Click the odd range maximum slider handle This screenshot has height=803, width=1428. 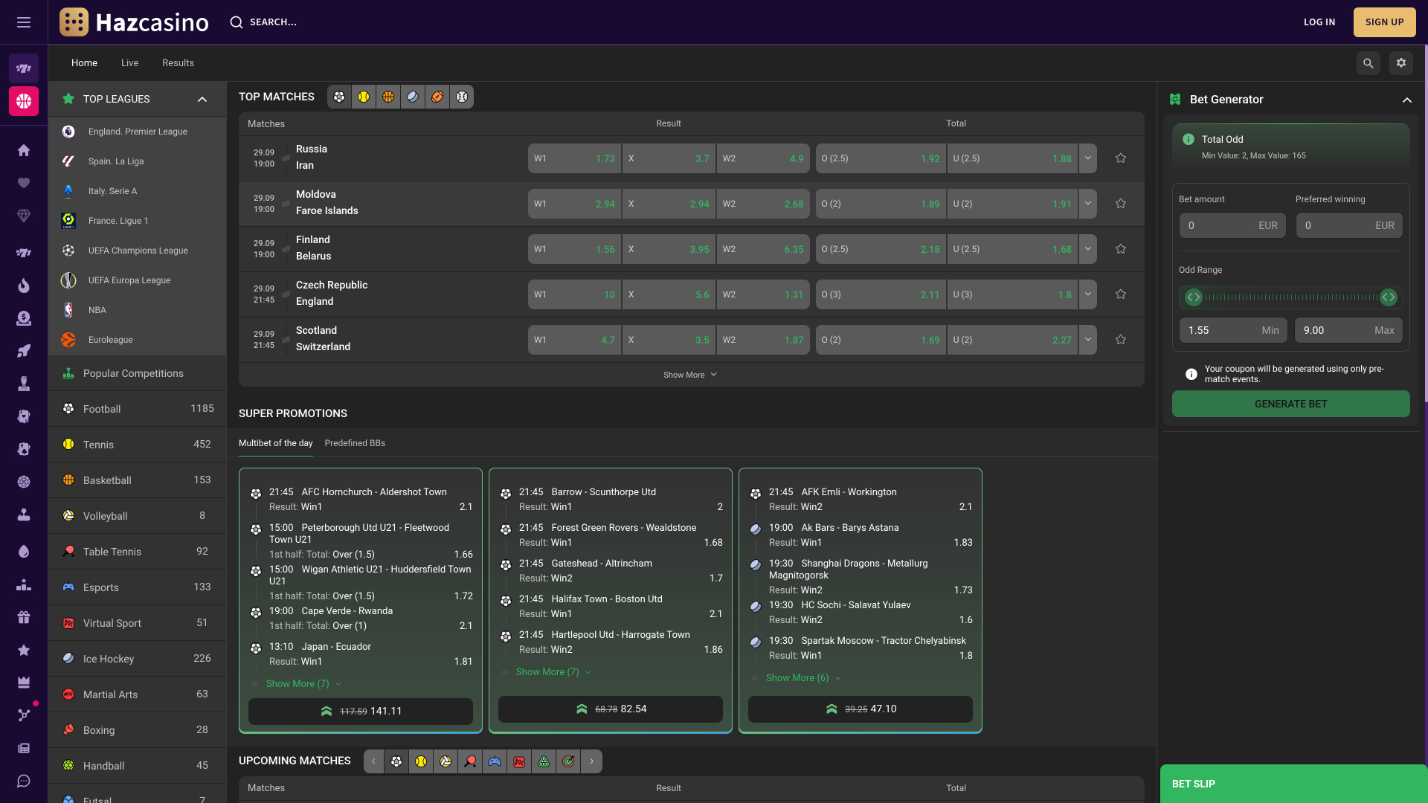(1388, 297)
